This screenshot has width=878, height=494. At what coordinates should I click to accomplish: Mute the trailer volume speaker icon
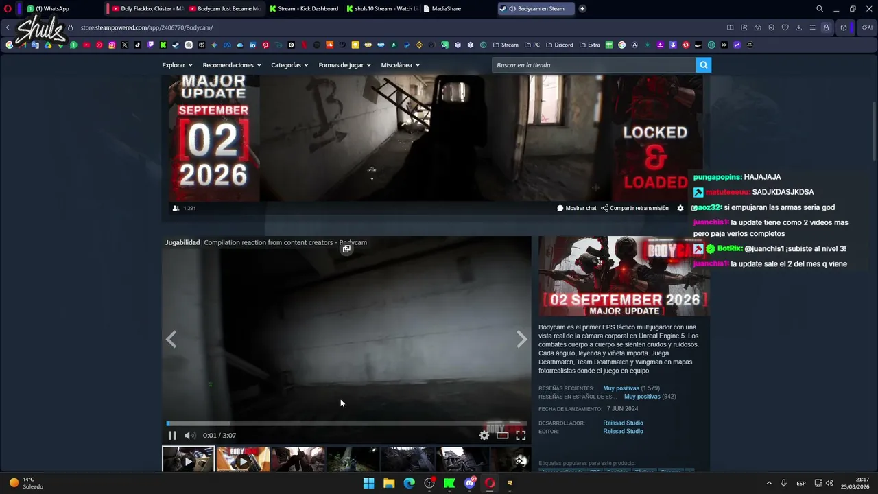click(x=190, y=435)
